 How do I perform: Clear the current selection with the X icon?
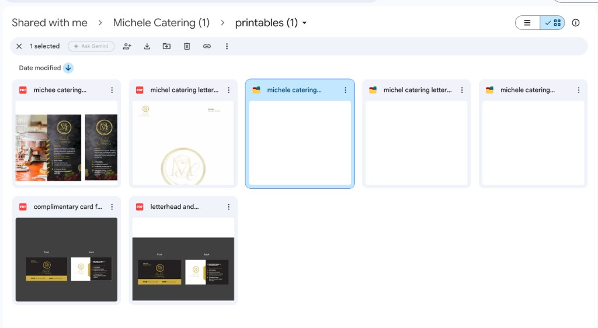[19, 46]
